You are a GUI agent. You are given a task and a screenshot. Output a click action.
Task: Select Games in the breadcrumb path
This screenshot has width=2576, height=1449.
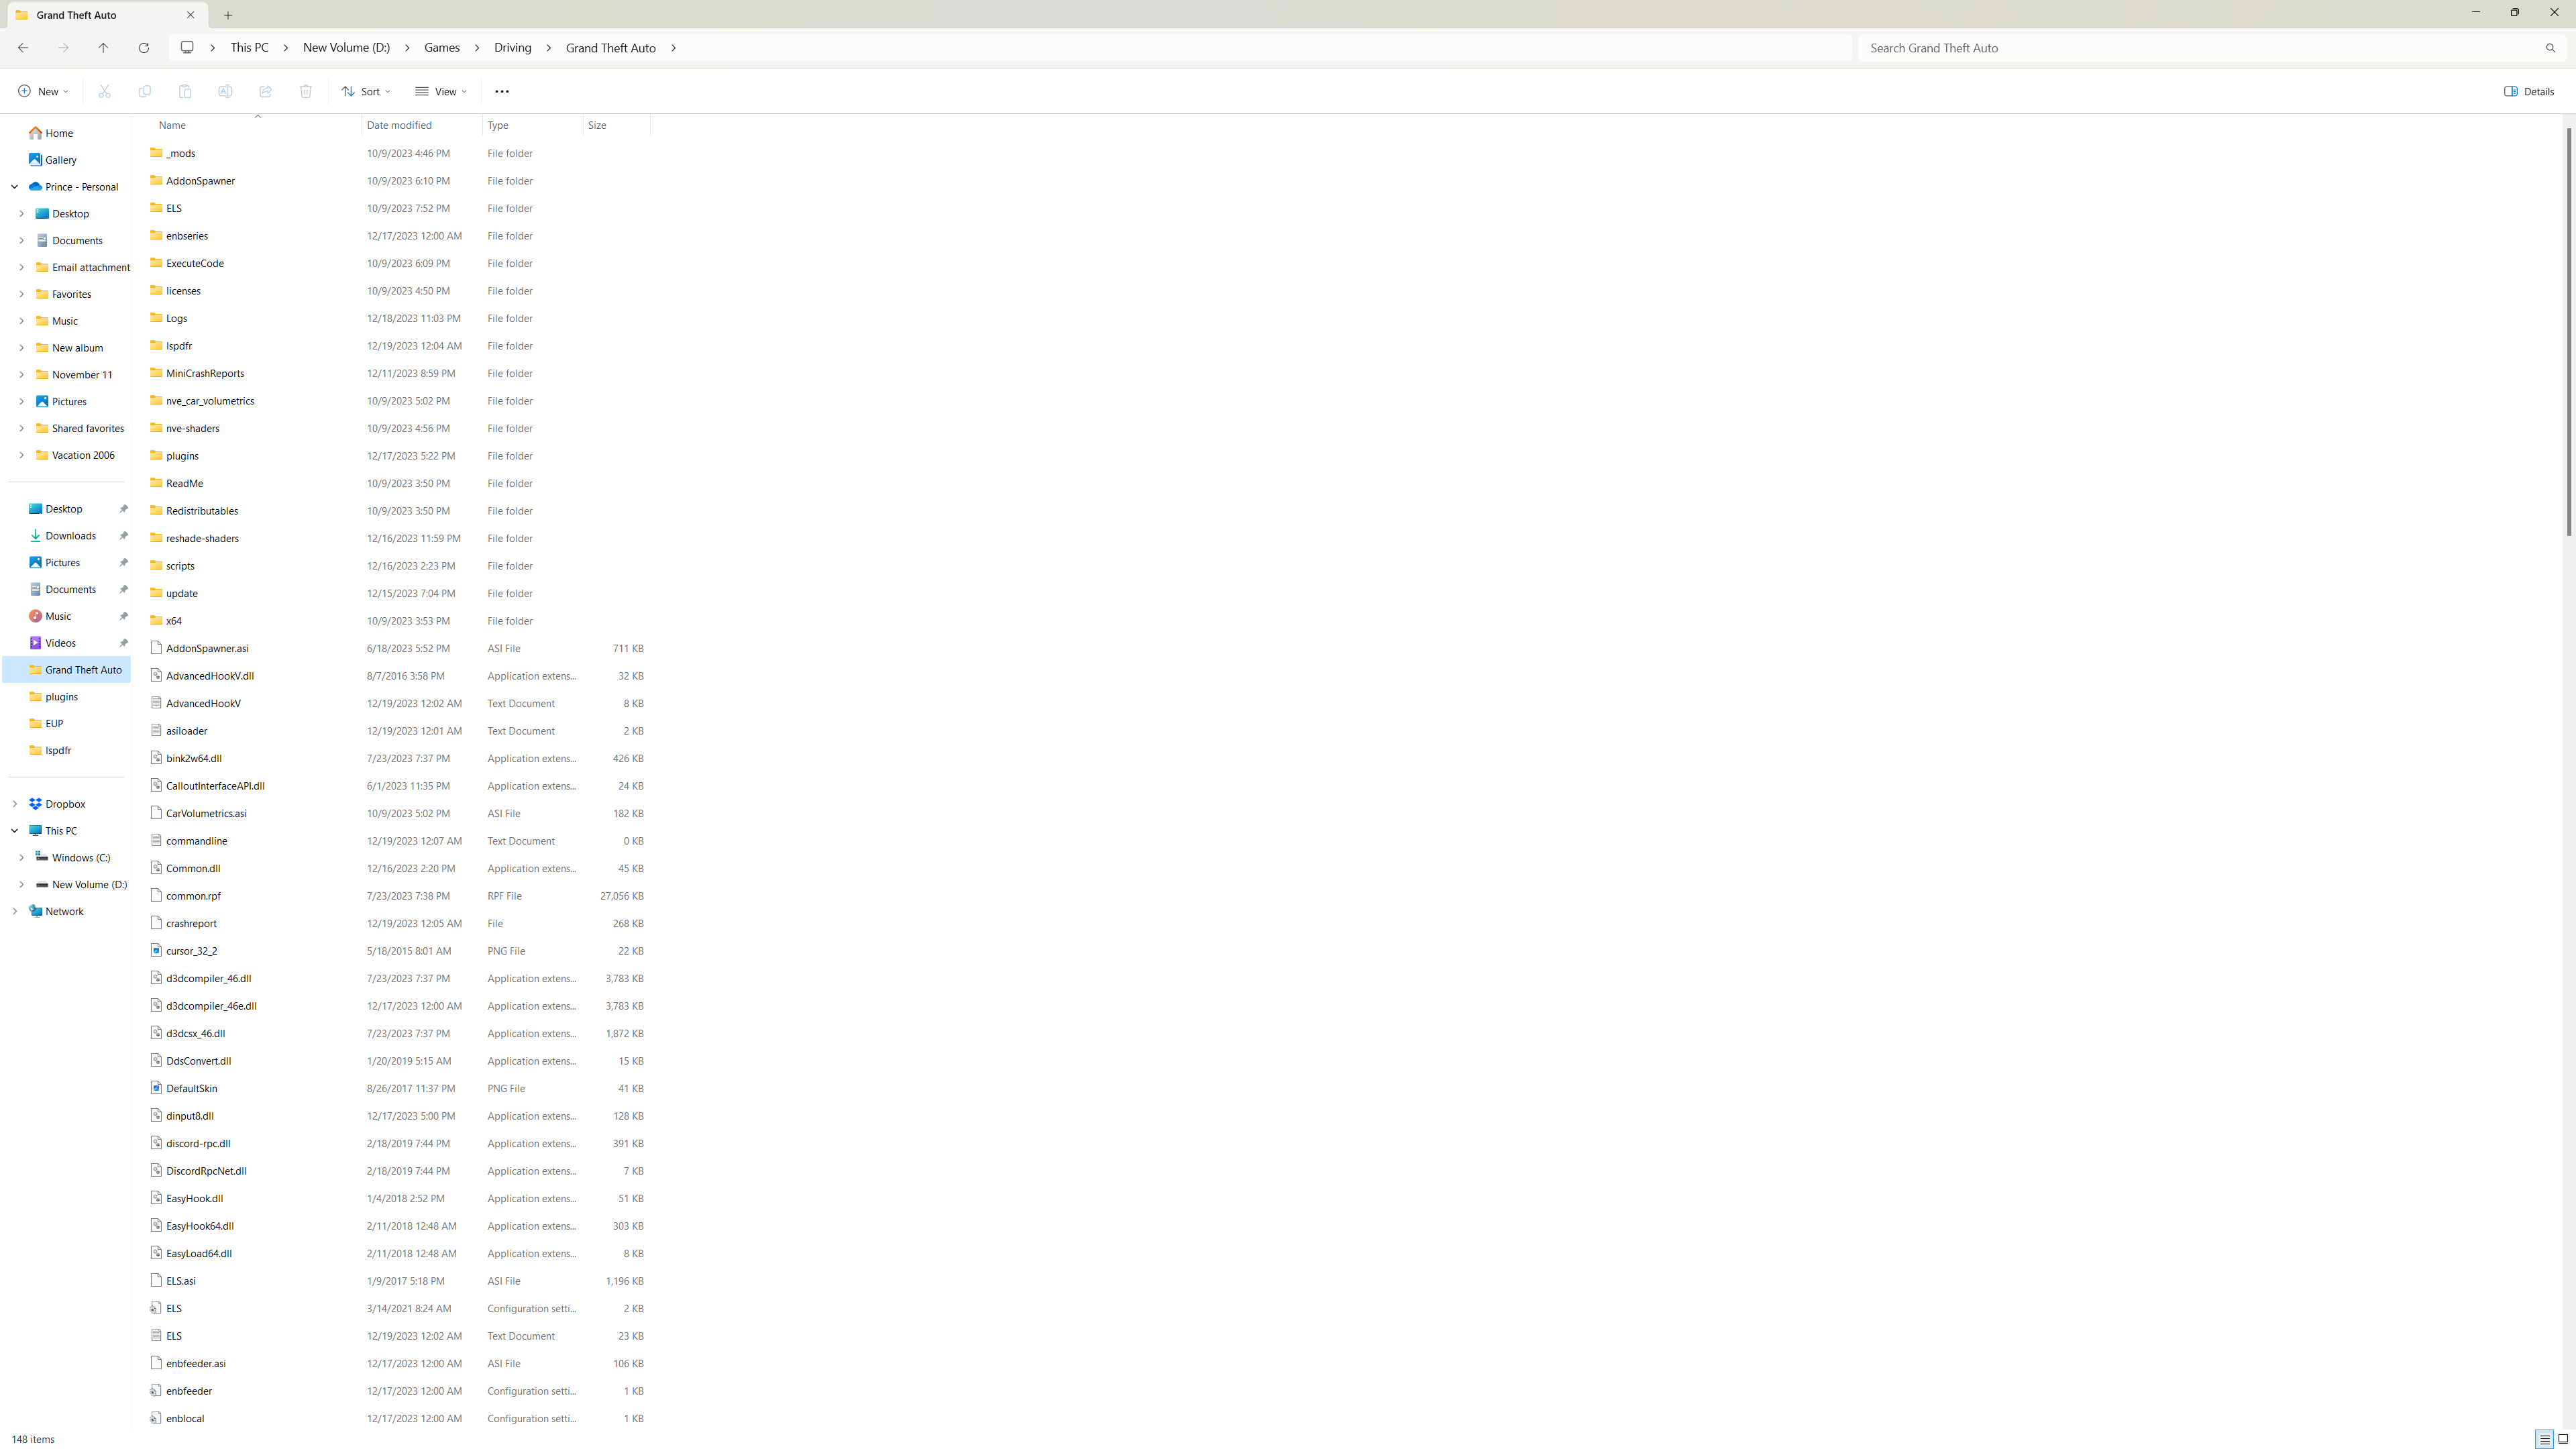[441, 48]
